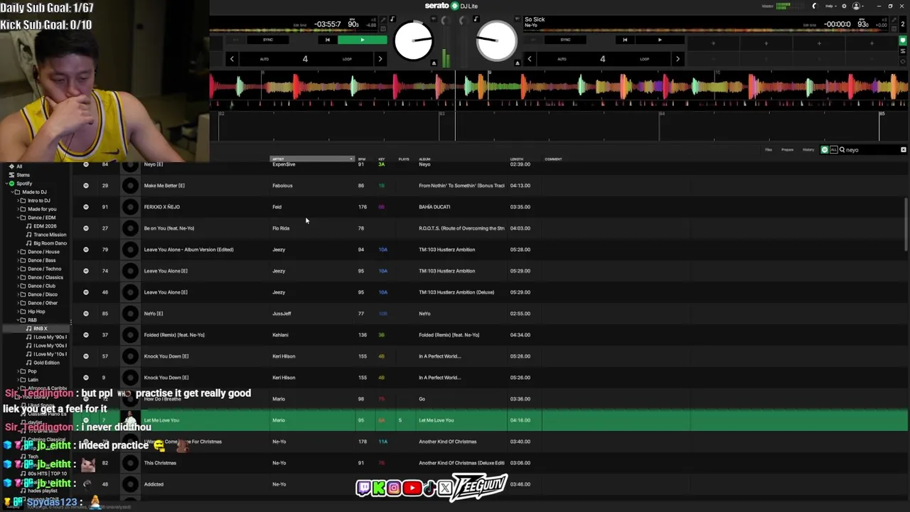Select the highlighted Let Me Love You row

point(490,420)
